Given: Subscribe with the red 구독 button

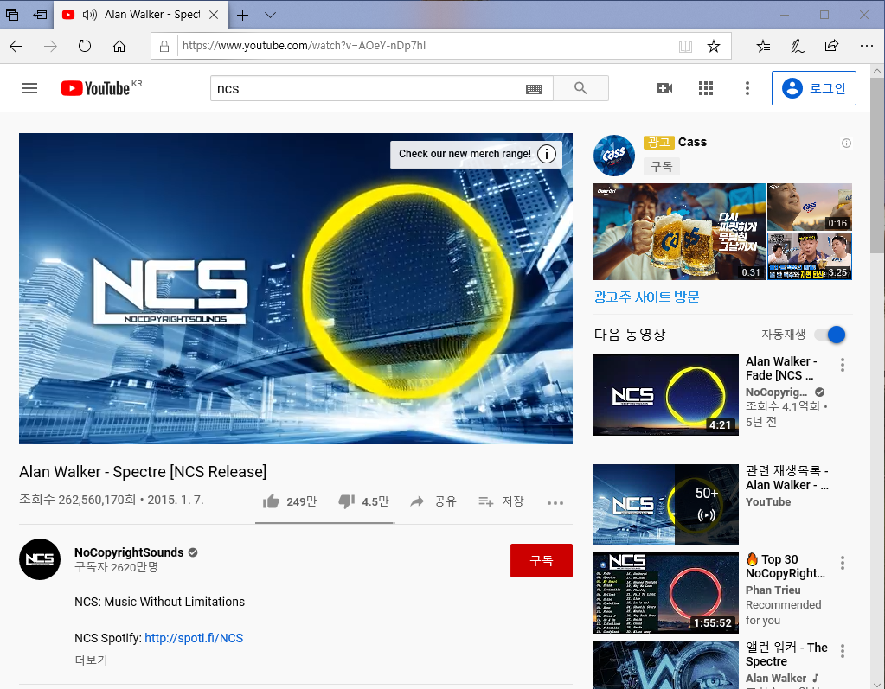Looking at the screenshot, I should tap(541, 560).
